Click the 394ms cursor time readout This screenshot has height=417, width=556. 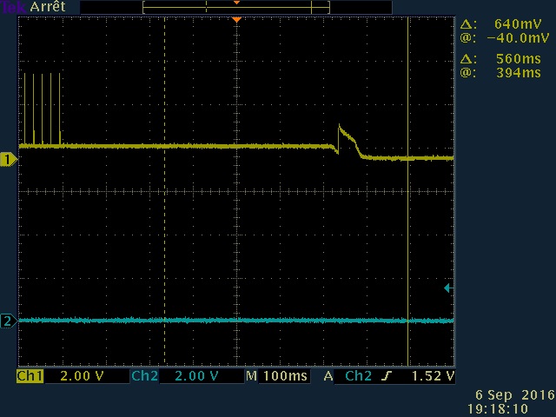519,73
